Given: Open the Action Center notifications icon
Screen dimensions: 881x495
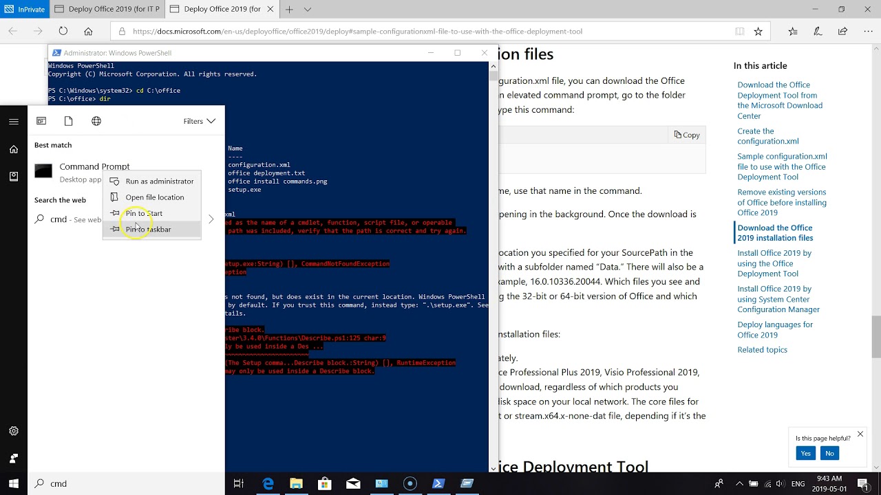Looking at the screenshot, I should click(x=862, y=483).
